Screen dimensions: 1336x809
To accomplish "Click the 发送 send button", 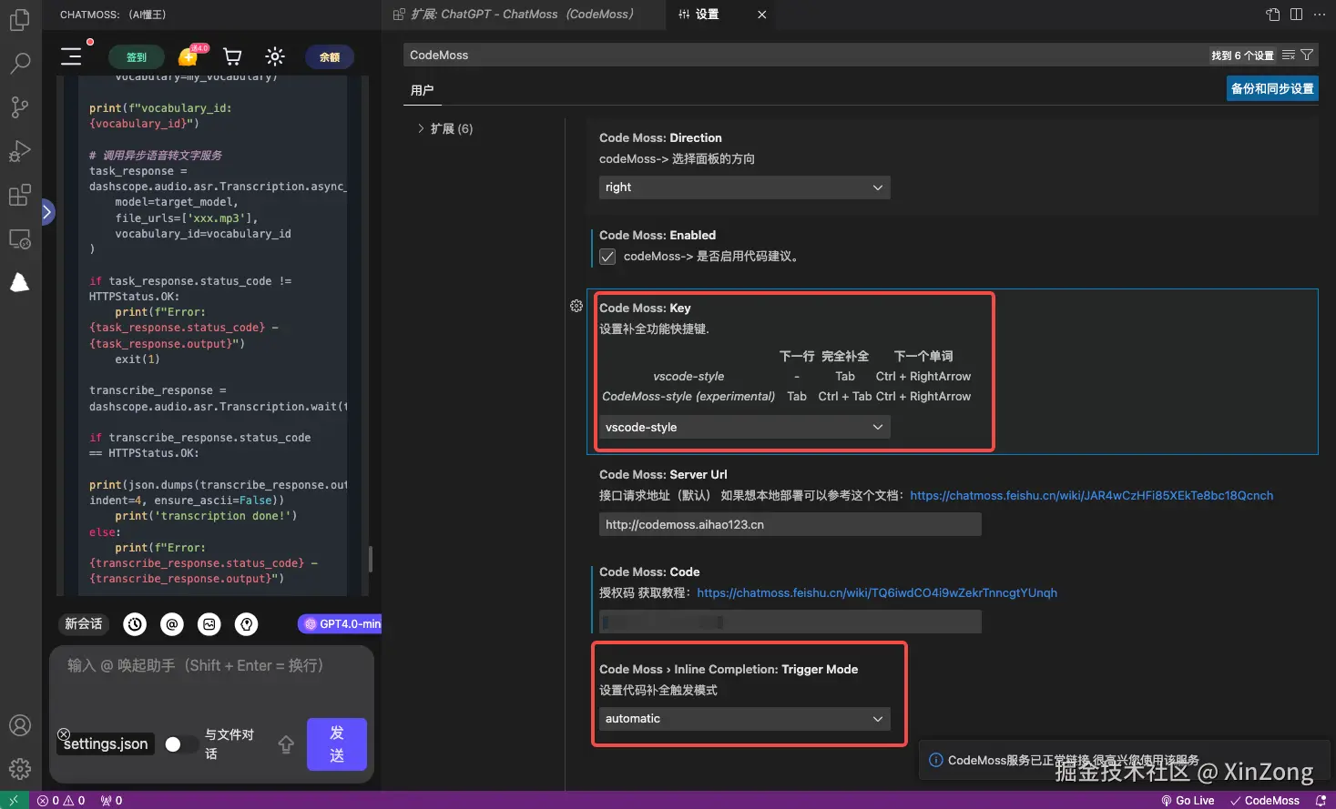I will tap(337, 744).
